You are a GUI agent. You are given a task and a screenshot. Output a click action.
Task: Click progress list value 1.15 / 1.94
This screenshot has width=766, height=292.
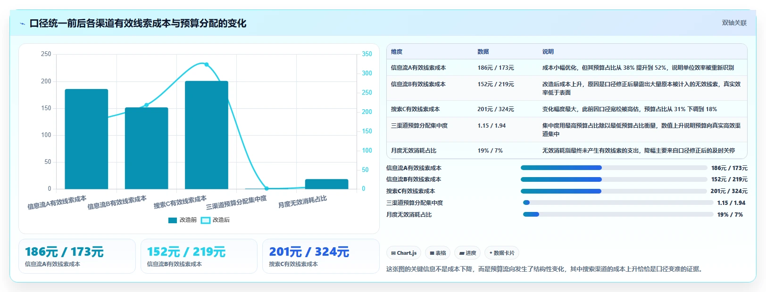coord(732,203)
